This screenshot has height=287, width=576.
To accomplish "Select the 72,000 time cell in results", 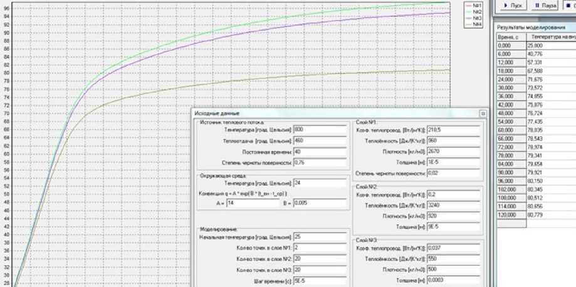I will (x=511, y=147).
